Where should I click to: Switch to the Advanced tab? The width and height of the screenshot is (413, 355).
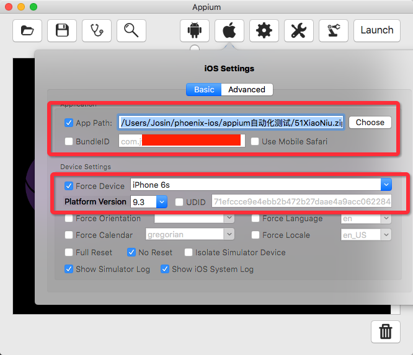(x=247, y=89)
